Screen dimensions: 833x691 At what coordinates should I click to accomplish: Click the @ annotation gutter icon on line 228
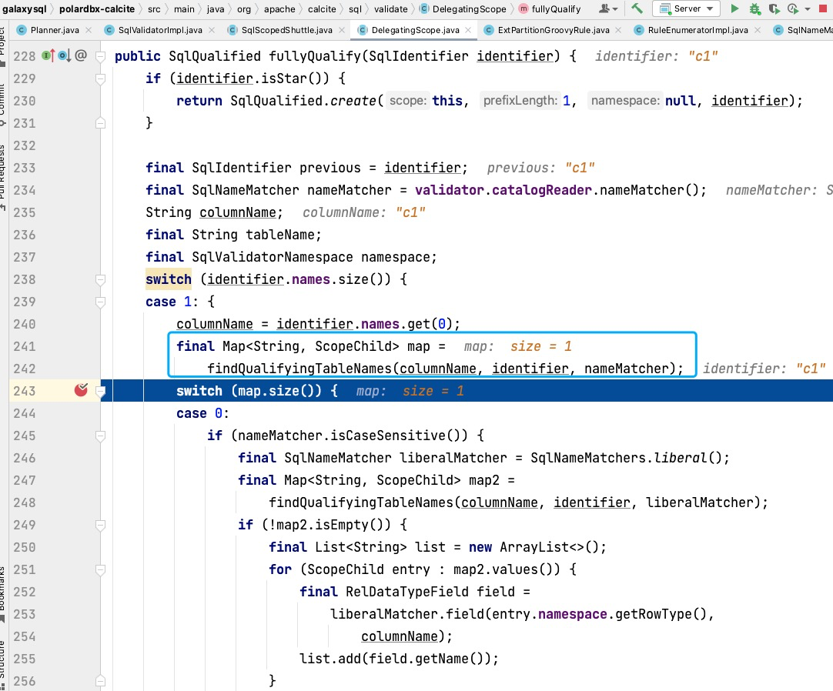81,55
